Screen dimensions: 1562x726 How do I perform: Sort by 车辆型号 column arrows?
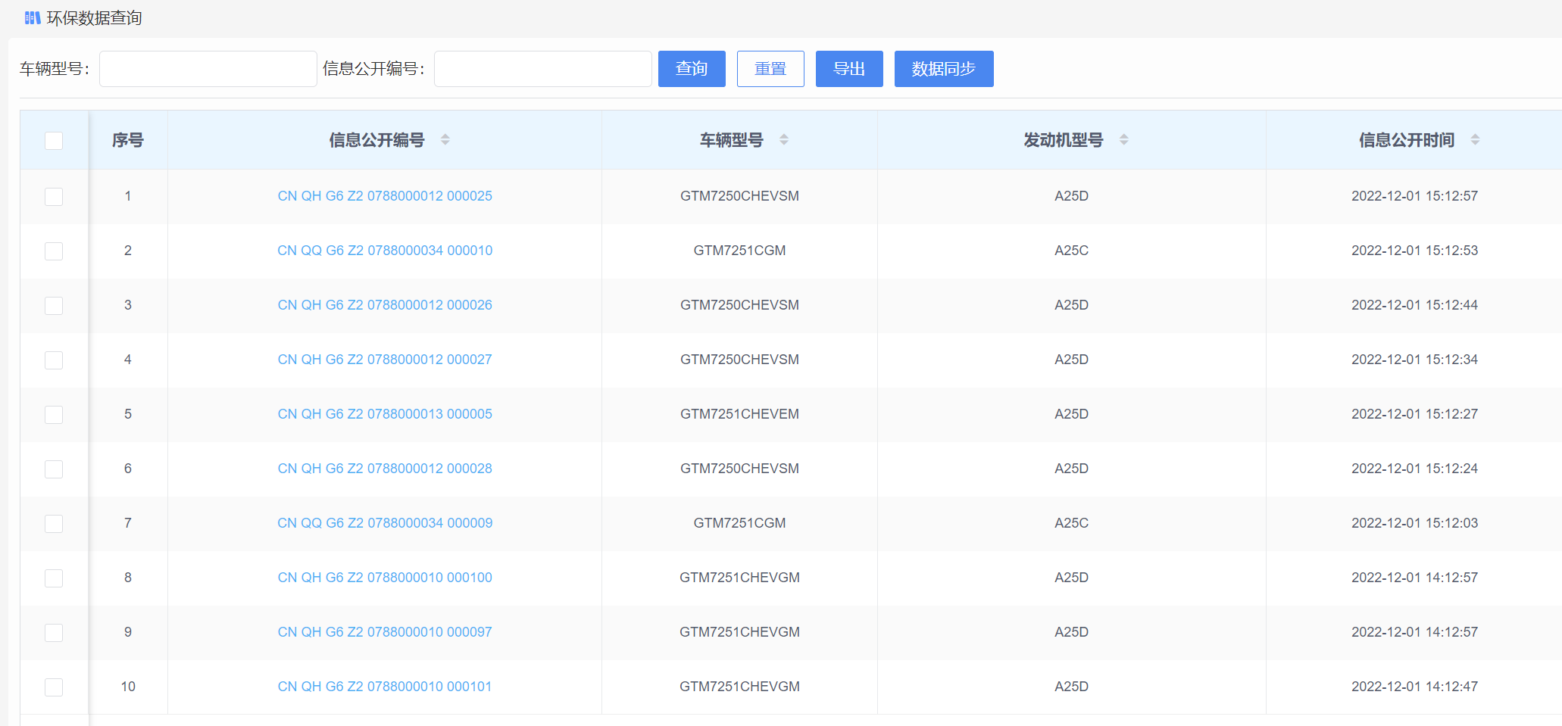(784, 140)
